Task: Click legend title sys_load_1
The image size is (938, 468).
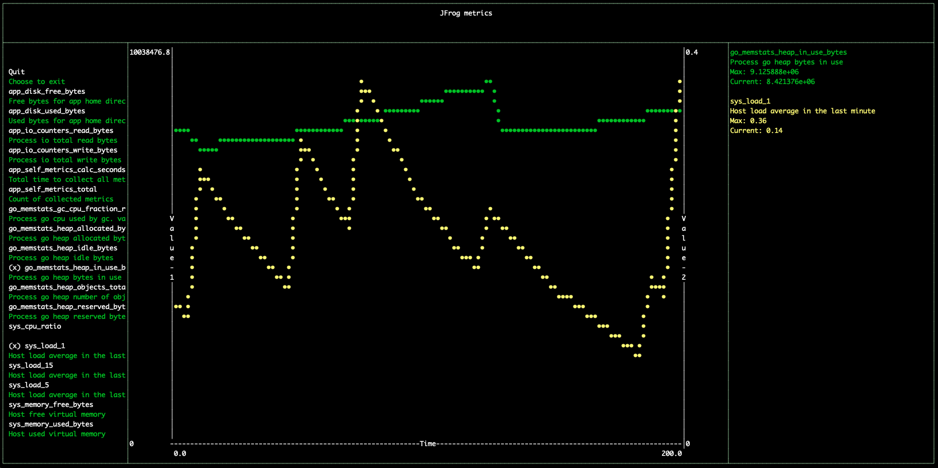Action: click(x=750, y=101)
